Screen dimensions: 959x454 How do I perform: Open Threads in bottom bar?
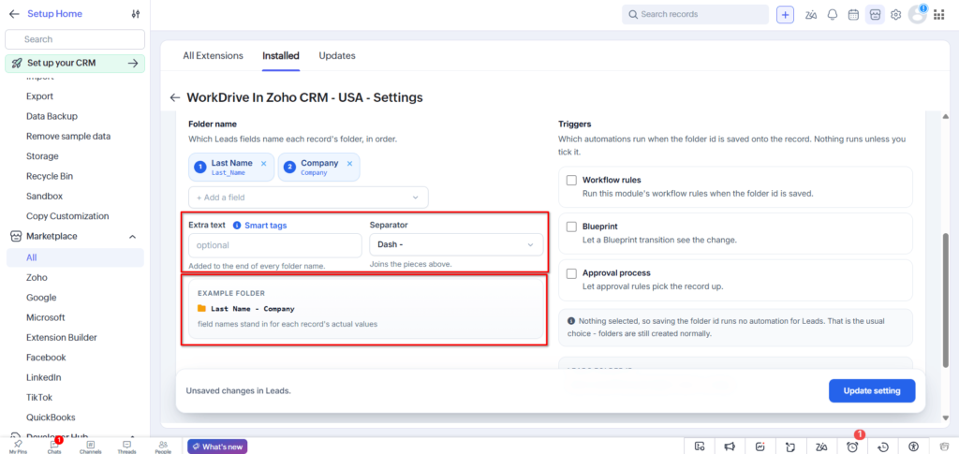coord(126,447)
